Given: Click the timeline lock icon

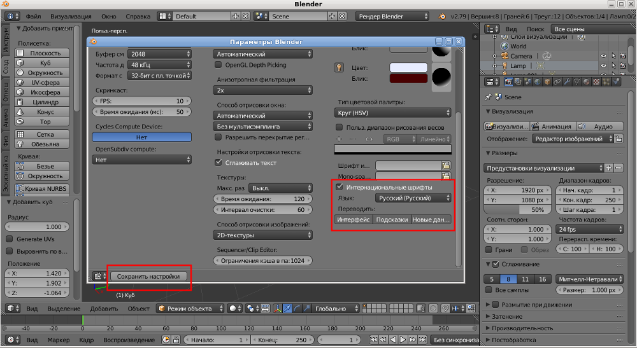Looking at the screenshot, I should pyautogui.click(x=176, y=340).
